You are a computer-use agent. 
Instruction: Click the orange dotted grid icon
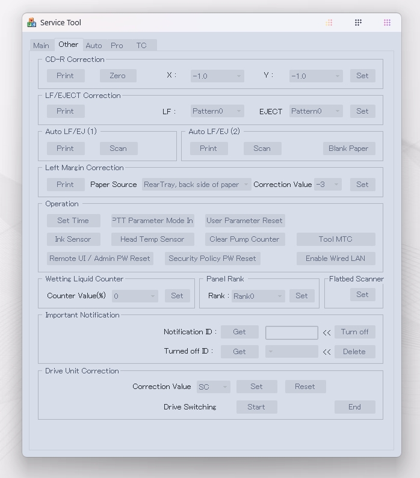pos(329,23)
